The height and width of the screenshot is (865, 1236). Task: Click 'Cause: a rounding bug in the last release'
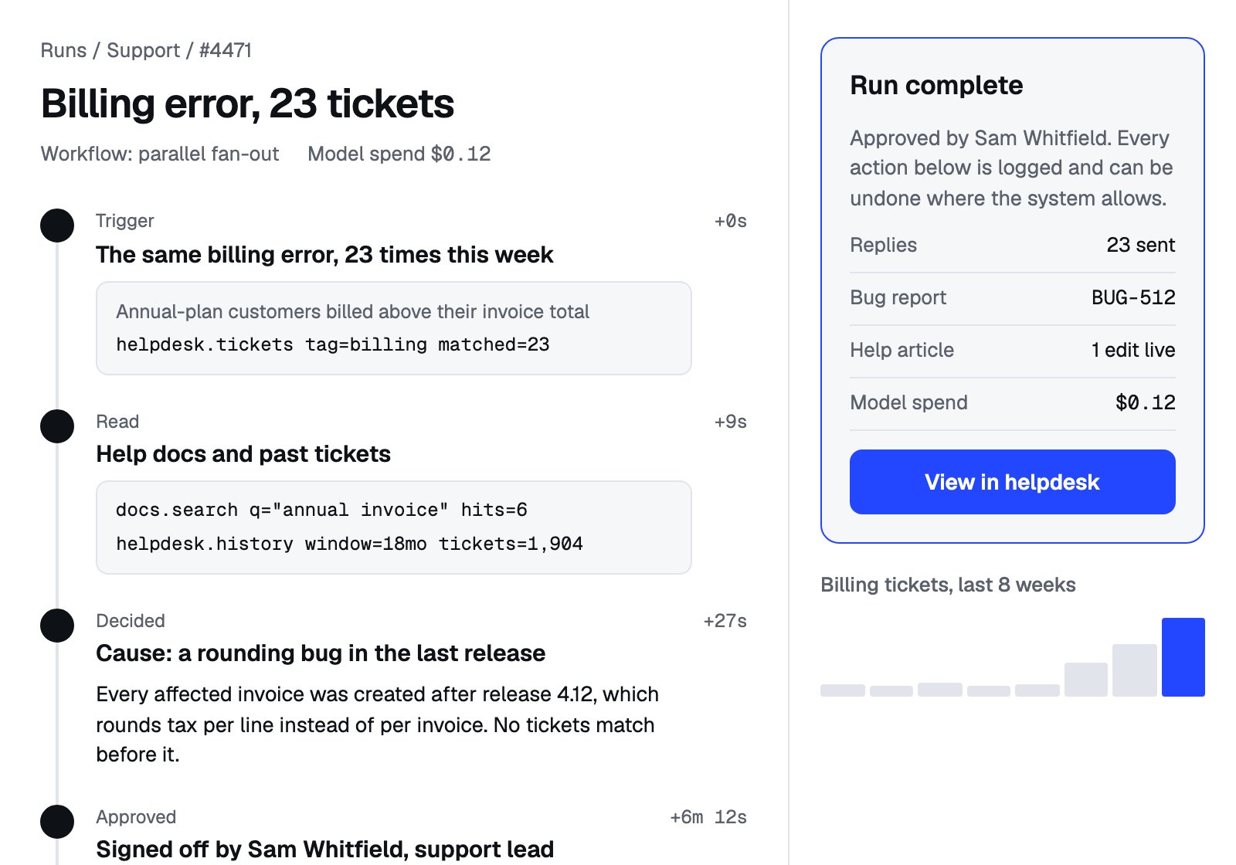[x=321, y=653]
